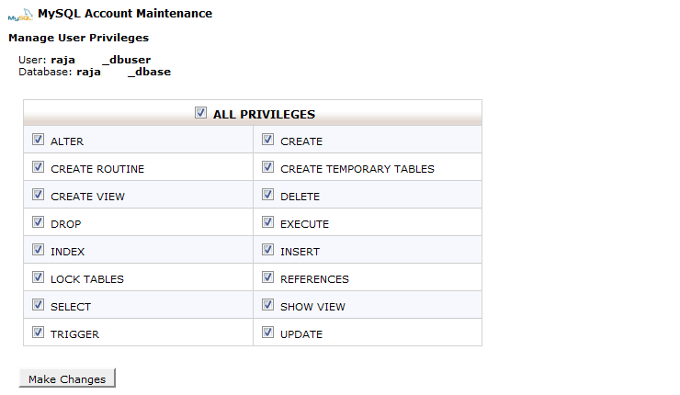Click the MySQL logo icon
This screenshot has width=680, height=395.
[x=19, y=15]
